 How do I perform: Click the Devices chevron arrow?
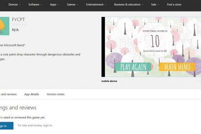point(20,5)
